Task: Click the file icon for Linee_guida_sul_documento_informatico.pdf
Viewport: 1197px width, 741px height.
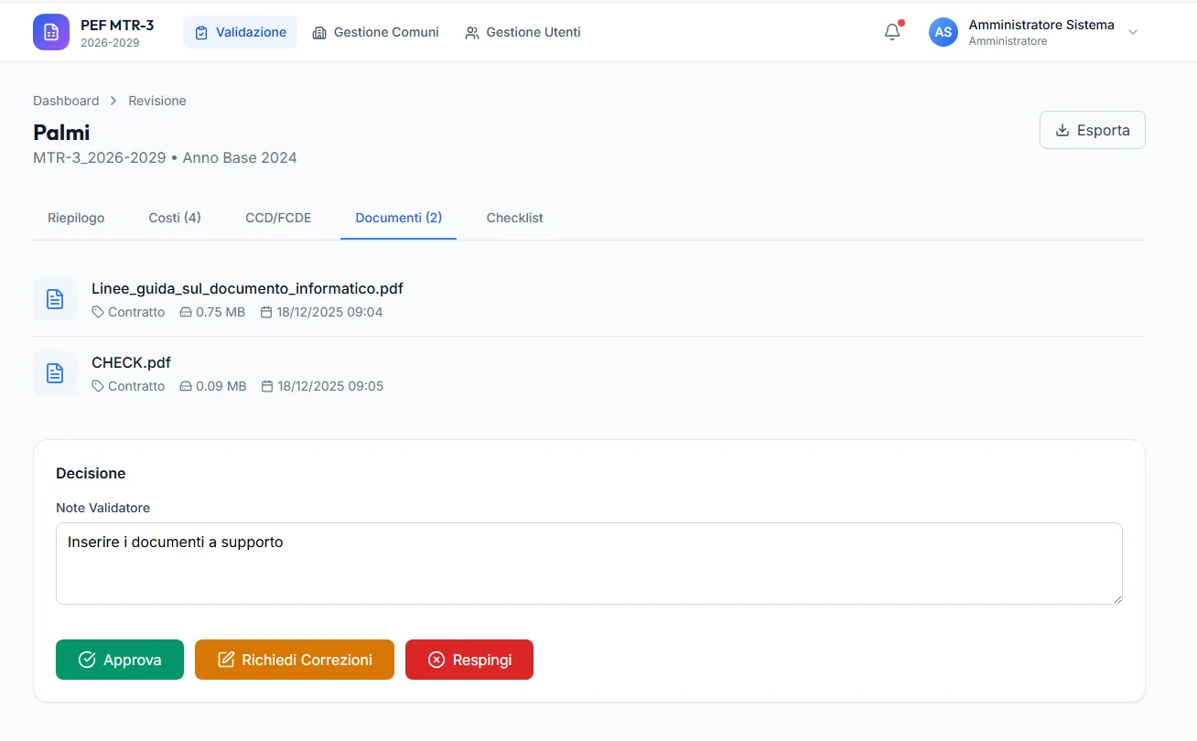Action: [55, 299]
